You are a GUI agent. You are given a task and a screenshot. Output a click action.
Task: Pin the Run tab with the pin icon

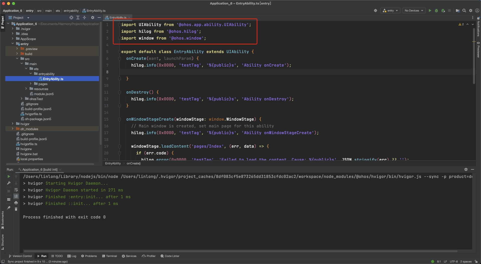click(9, 208)
